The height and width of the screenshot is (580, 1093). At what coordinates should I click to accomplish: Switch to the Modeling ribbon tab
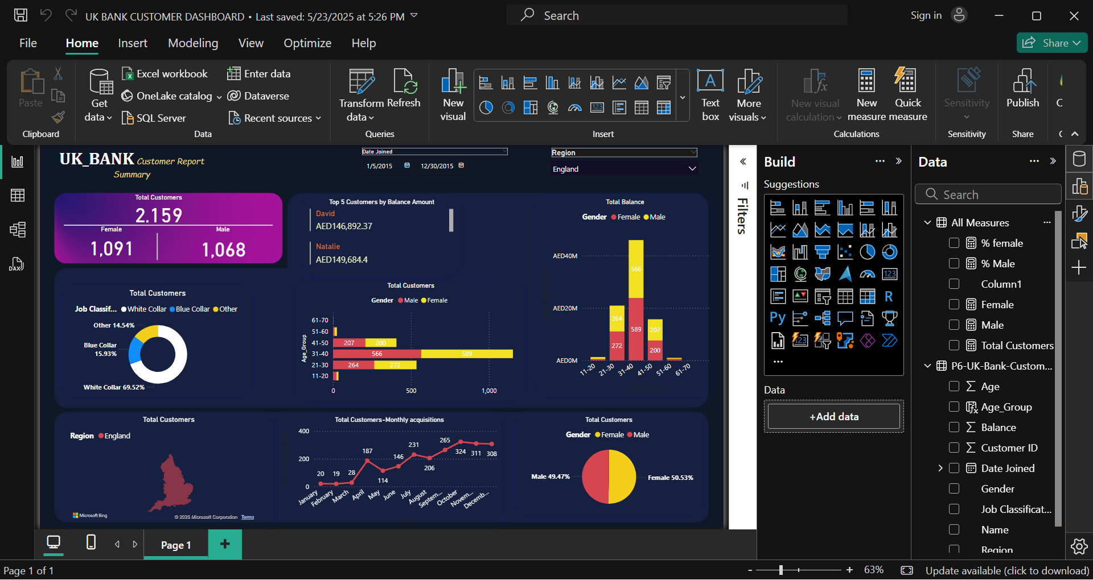193,43
